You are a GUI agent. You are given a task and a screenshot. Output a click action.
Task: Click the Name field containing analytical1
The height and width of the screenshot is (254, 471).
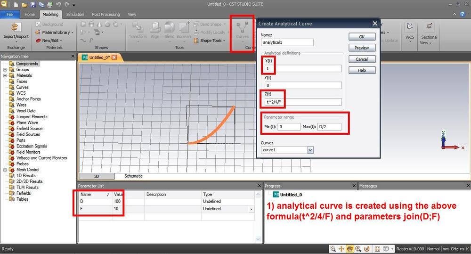(x=287, y=42)
